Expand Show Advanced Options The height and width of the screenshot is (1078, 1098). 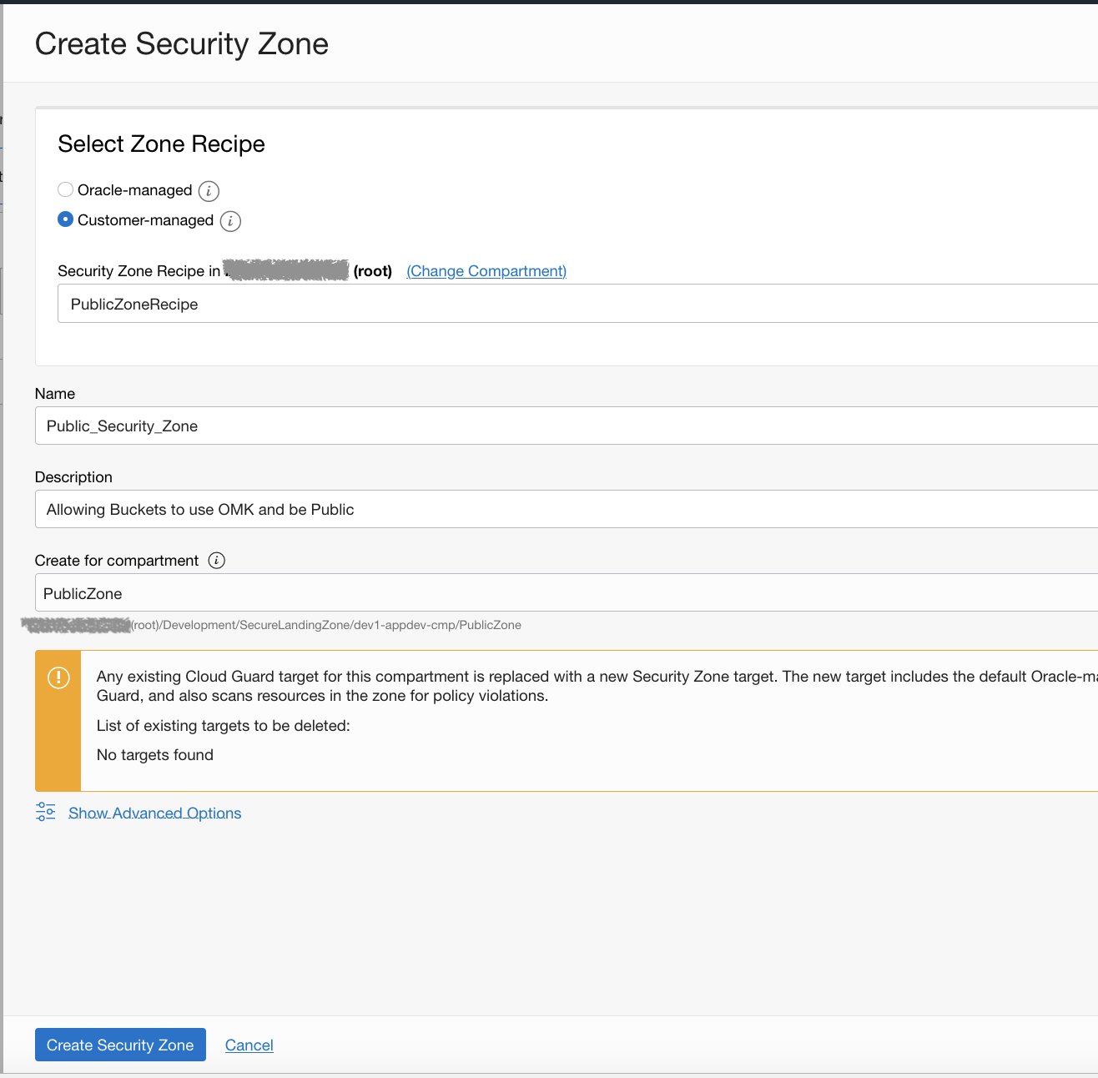154,814
